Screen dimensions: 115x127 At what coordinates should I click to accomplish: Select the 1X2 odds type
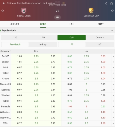pyautogui.click(x=15, y=38)
